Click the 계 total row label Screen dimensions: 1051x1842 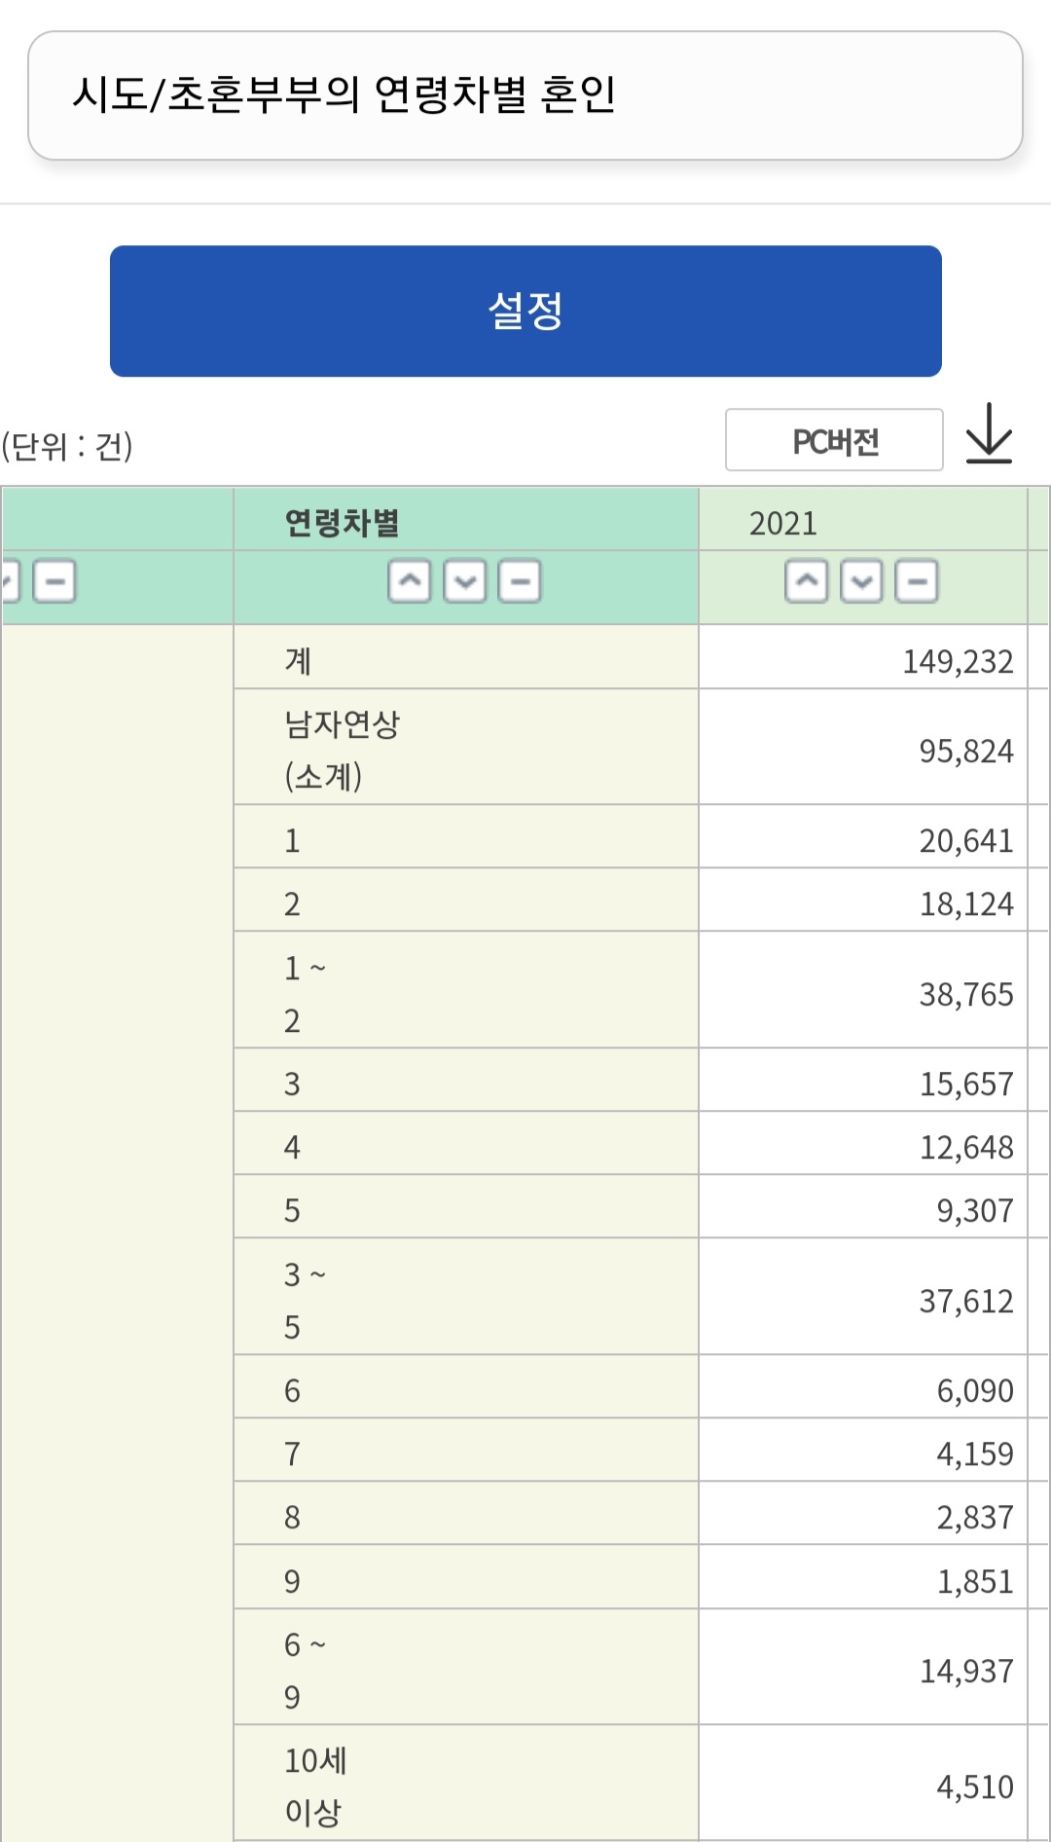298,661
